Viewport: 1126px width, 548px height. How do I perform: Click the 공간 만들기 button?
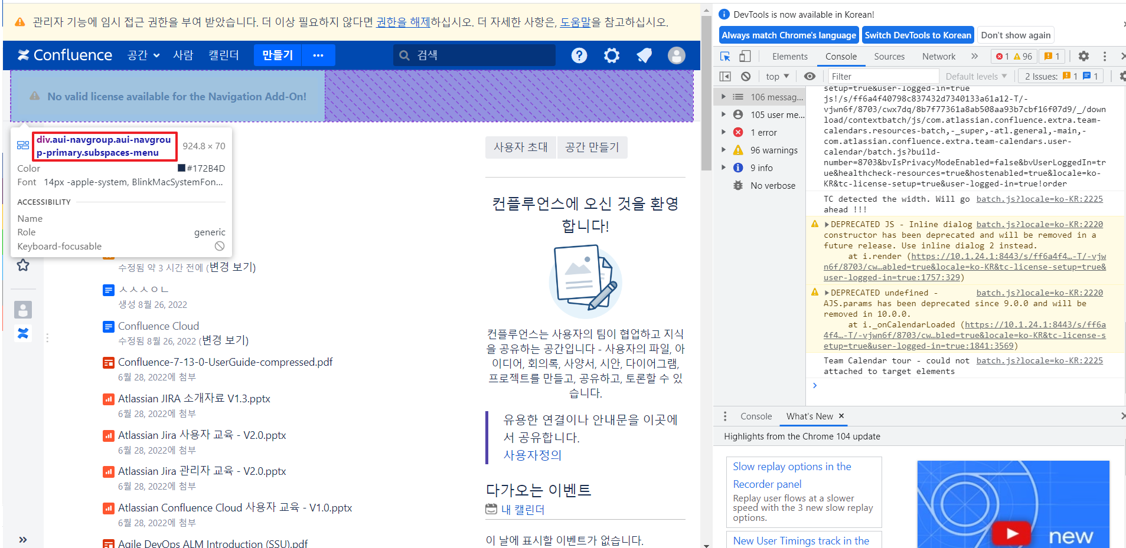(592, 147)
